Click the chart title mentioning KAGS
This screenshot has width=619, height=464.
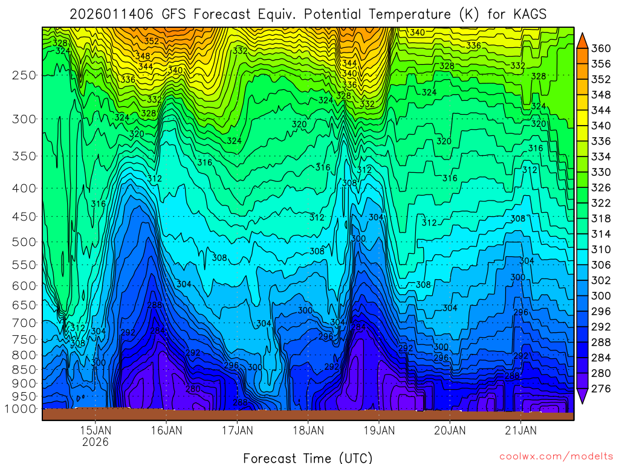coord(308,14)
